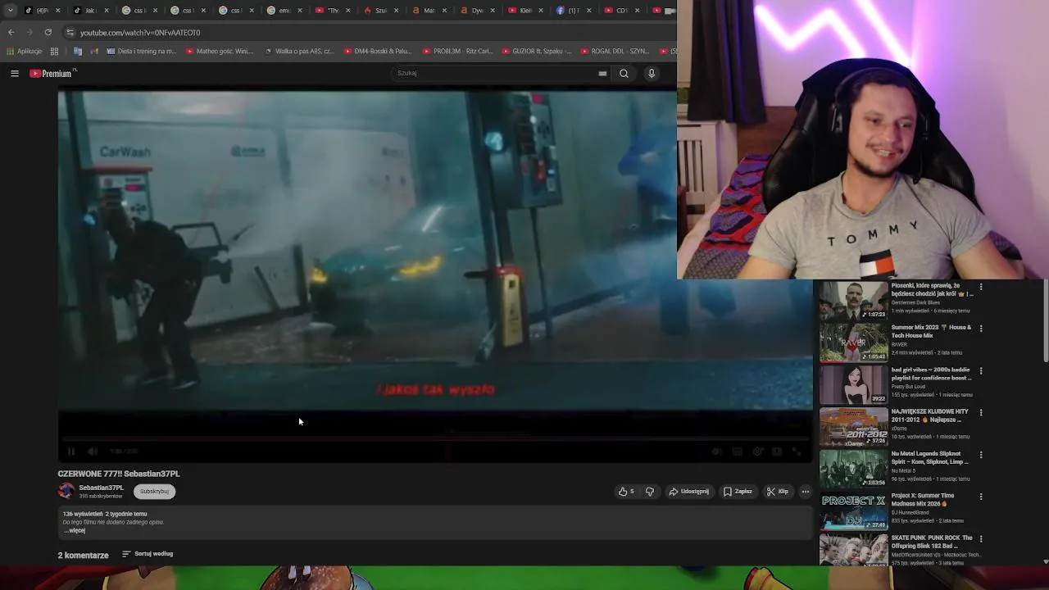
Task: Save the video with Zapisz
Action: [x=738, y=492]
